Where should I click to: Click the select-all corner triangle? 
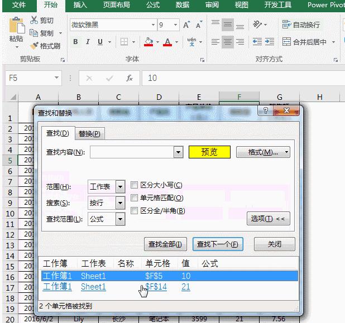13,97
